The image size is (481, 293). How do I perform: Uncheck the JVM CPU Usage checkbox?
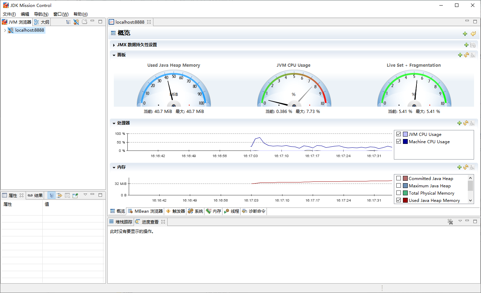coord(399,134)
